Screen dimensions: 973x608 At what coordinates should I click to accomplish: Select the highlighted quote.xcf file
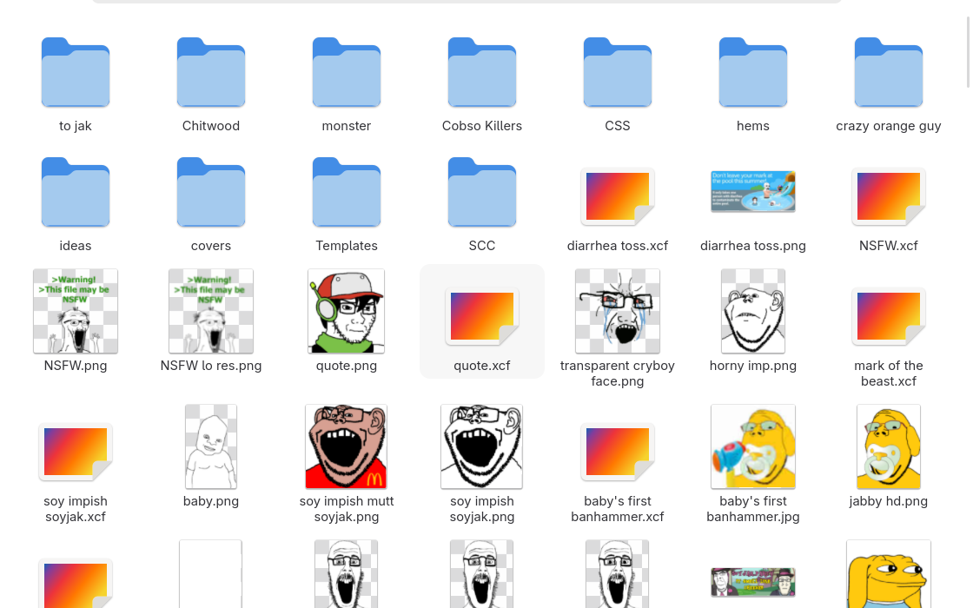(482, 316)
